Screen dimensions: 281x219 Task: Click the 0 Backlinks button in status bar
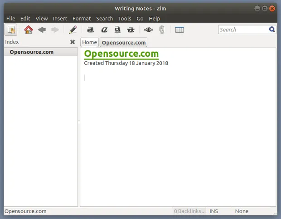(189, 211)
